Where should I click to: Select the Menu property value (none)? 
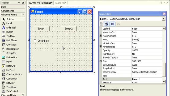coord(147,39)
